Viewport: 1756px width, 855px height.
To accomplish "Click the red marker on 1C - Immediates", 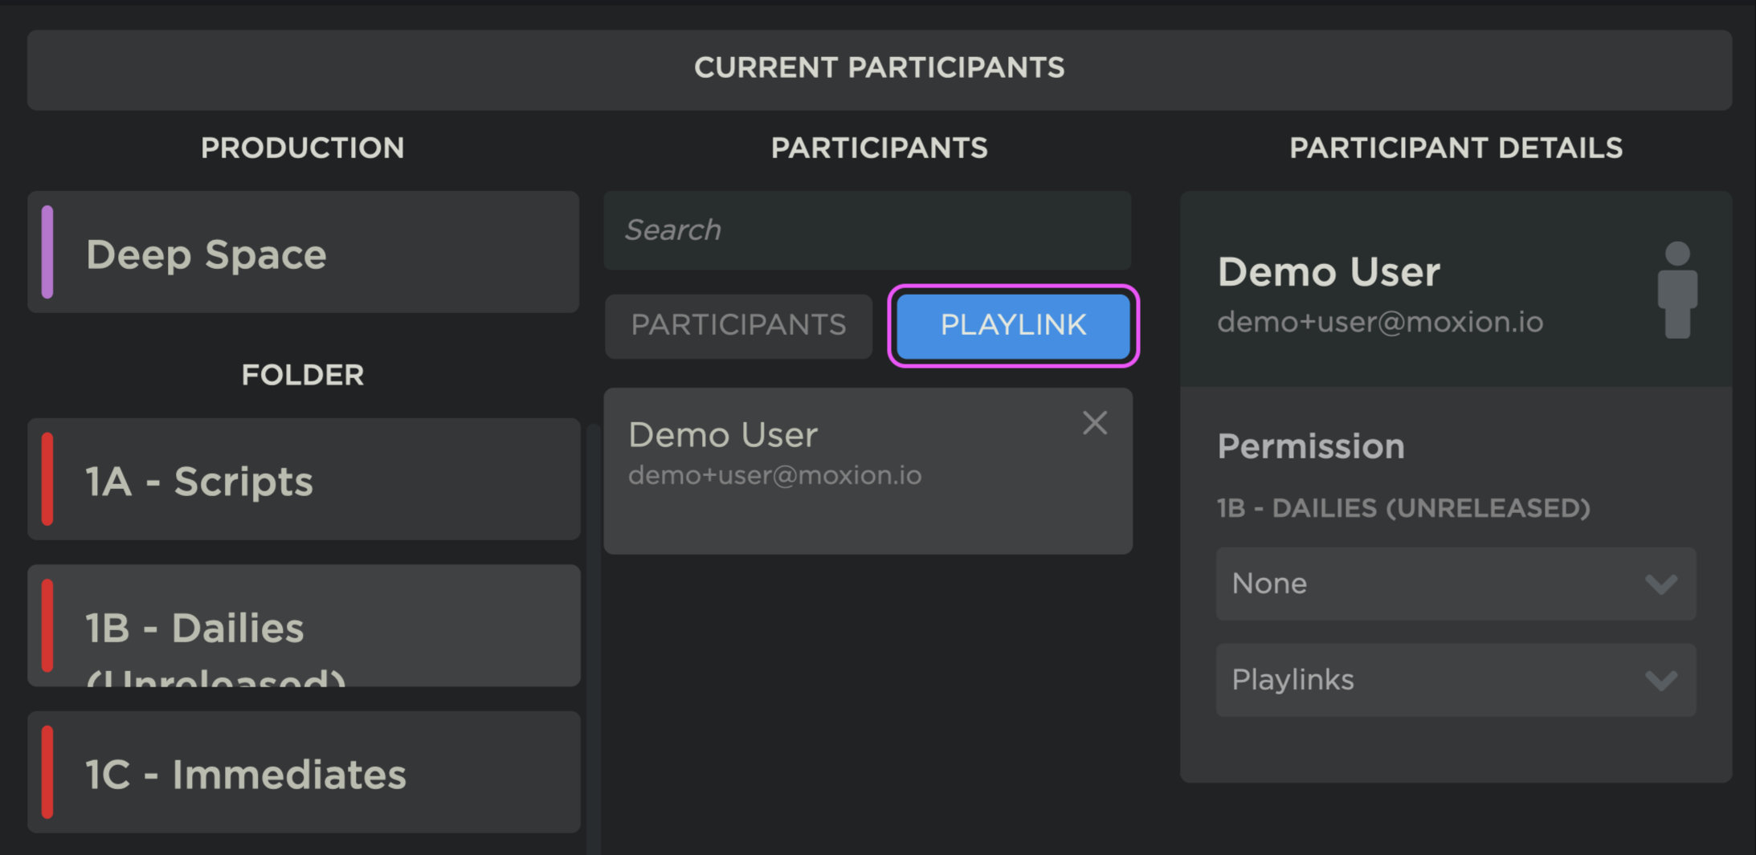I will 47,772.
